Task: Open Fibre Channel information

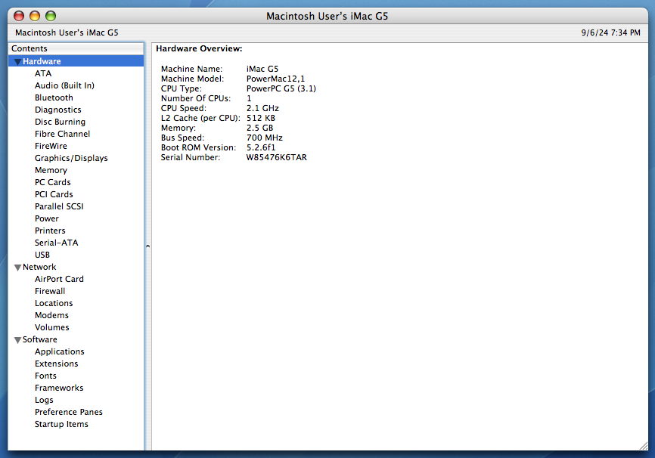Action: 62,134
